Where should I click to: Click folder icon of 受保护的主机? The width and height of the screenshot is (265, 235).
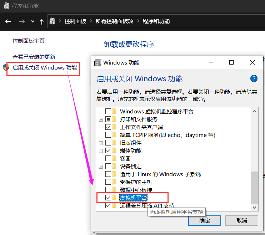coord(115,182)
